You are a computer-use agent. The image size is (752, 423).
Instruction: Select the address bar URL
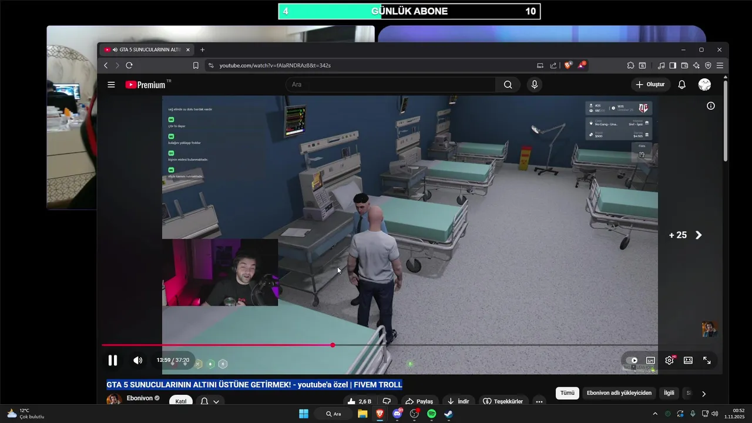pyautogui.click(x=275, y=65)
